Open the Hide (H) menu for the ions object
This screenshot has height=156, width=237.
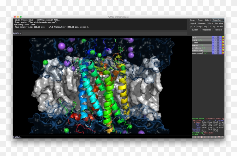pos(218,40)
